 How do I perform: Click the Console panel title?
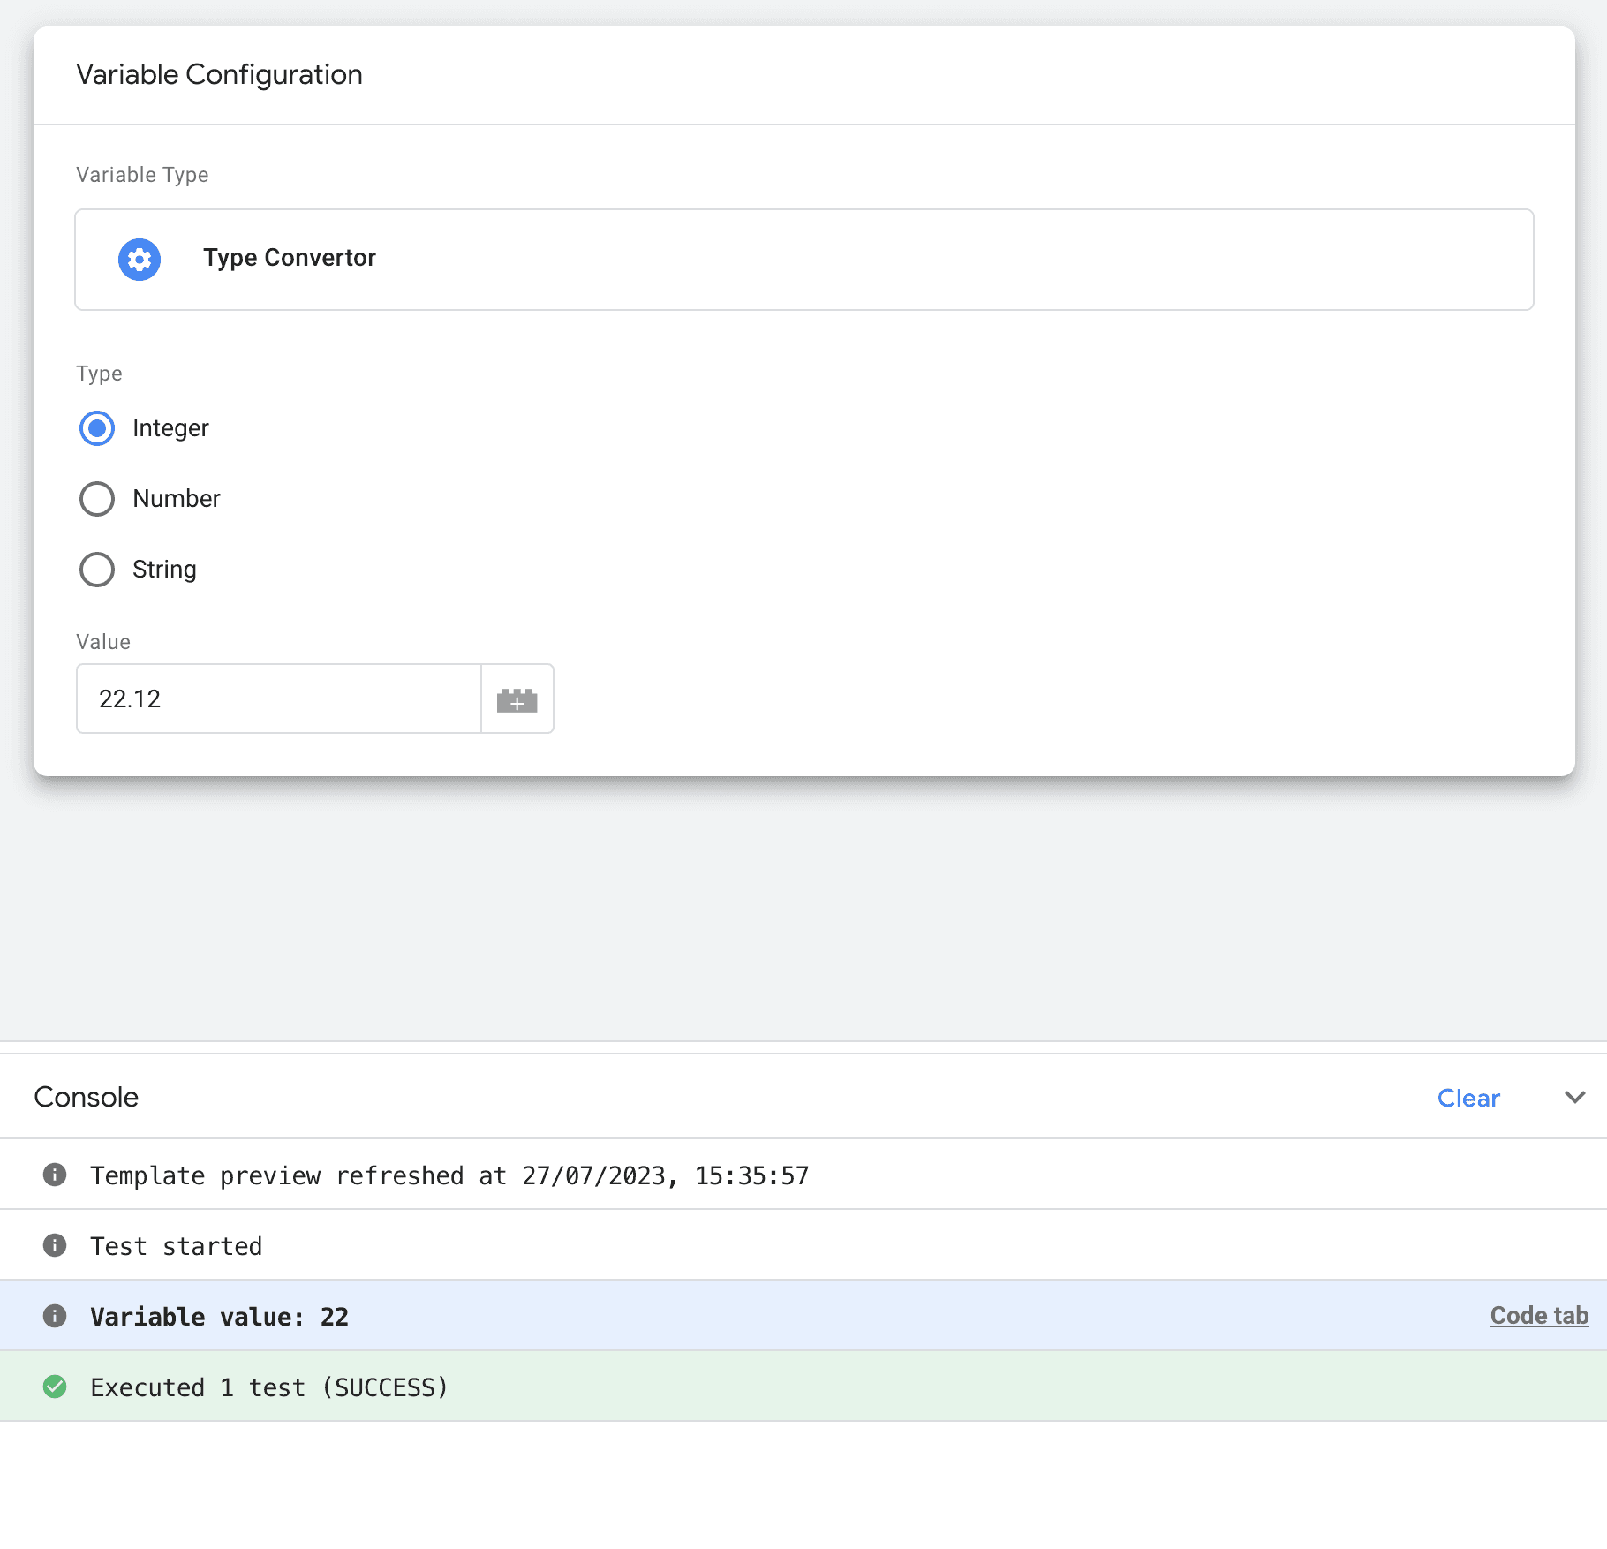87,1097
